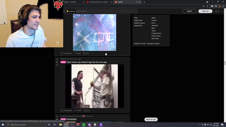
Task: Open the Mod Policy link
Action: point(155,38)
